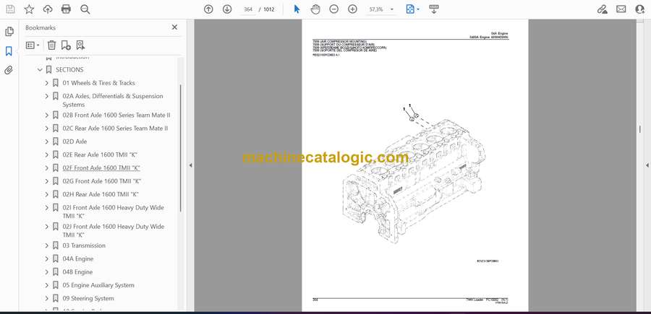Click the Save file icon
651x314 pixels.
tap(10, 9)
